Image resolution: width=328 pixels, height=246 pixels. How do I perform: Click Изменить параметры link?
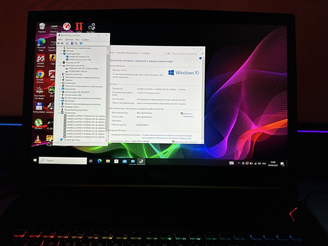(188, 115)
